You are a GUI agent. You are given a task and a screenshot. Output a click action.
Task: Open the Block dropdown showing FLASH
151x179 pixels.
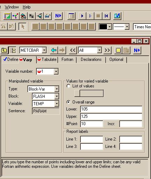[x=57, y=96]
